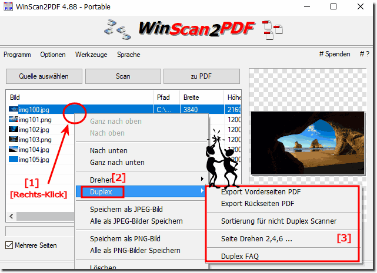Viewport: 377px width, 273px height.
Task: Select Export Rückseiten PDF
Action: [283, 203]
